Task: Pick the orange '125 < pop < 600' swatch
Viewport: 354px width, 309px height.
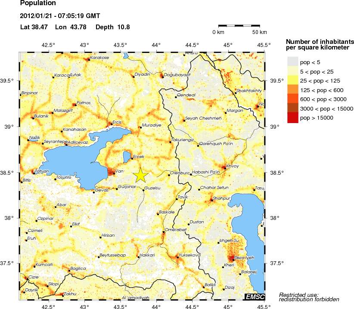Action: click(293, 89)
